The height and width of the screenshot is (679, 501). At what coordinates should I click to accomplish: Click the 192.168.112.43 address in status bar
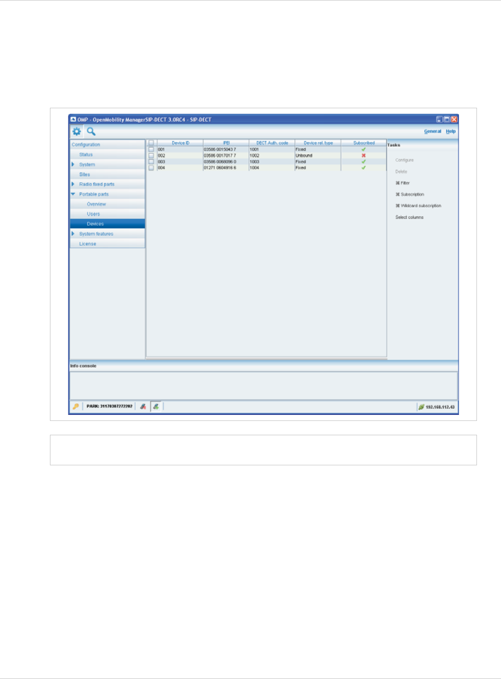pos(440,407)
